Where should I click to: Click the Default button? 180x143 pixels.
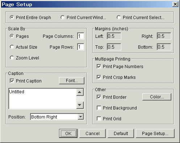click(x=121, y=133)
